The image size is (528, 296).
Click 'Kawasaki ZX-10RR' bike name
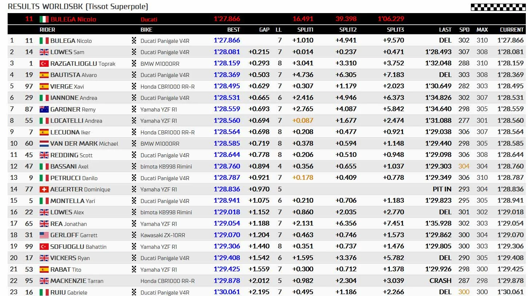(x=163, y=235)
